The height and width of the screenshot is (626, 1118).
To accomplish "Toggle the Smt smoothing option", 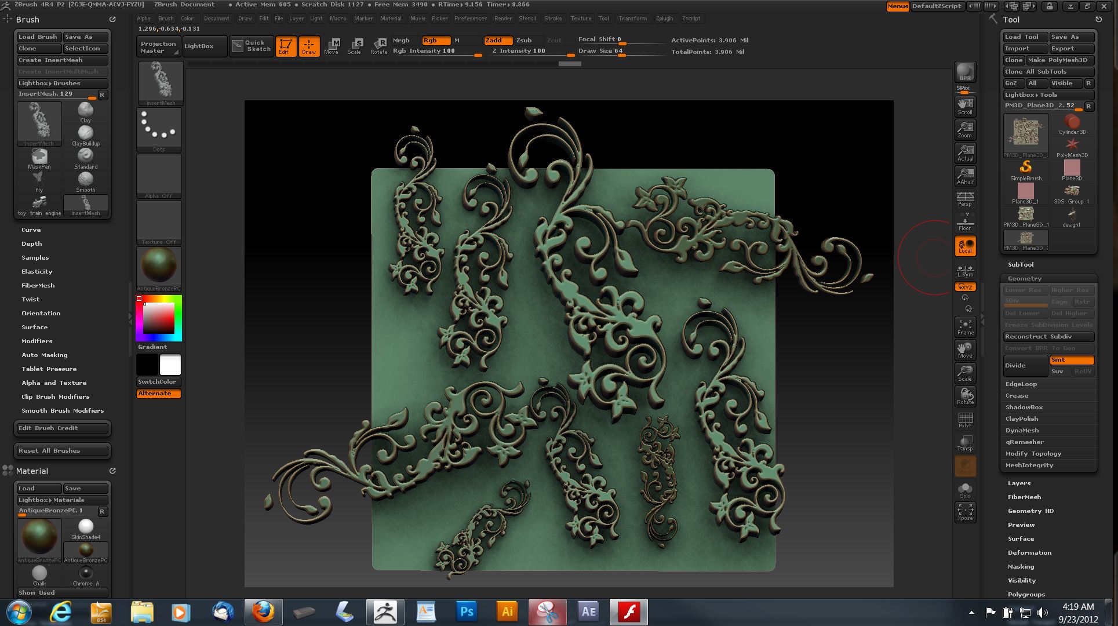I will pos(1072,360).
